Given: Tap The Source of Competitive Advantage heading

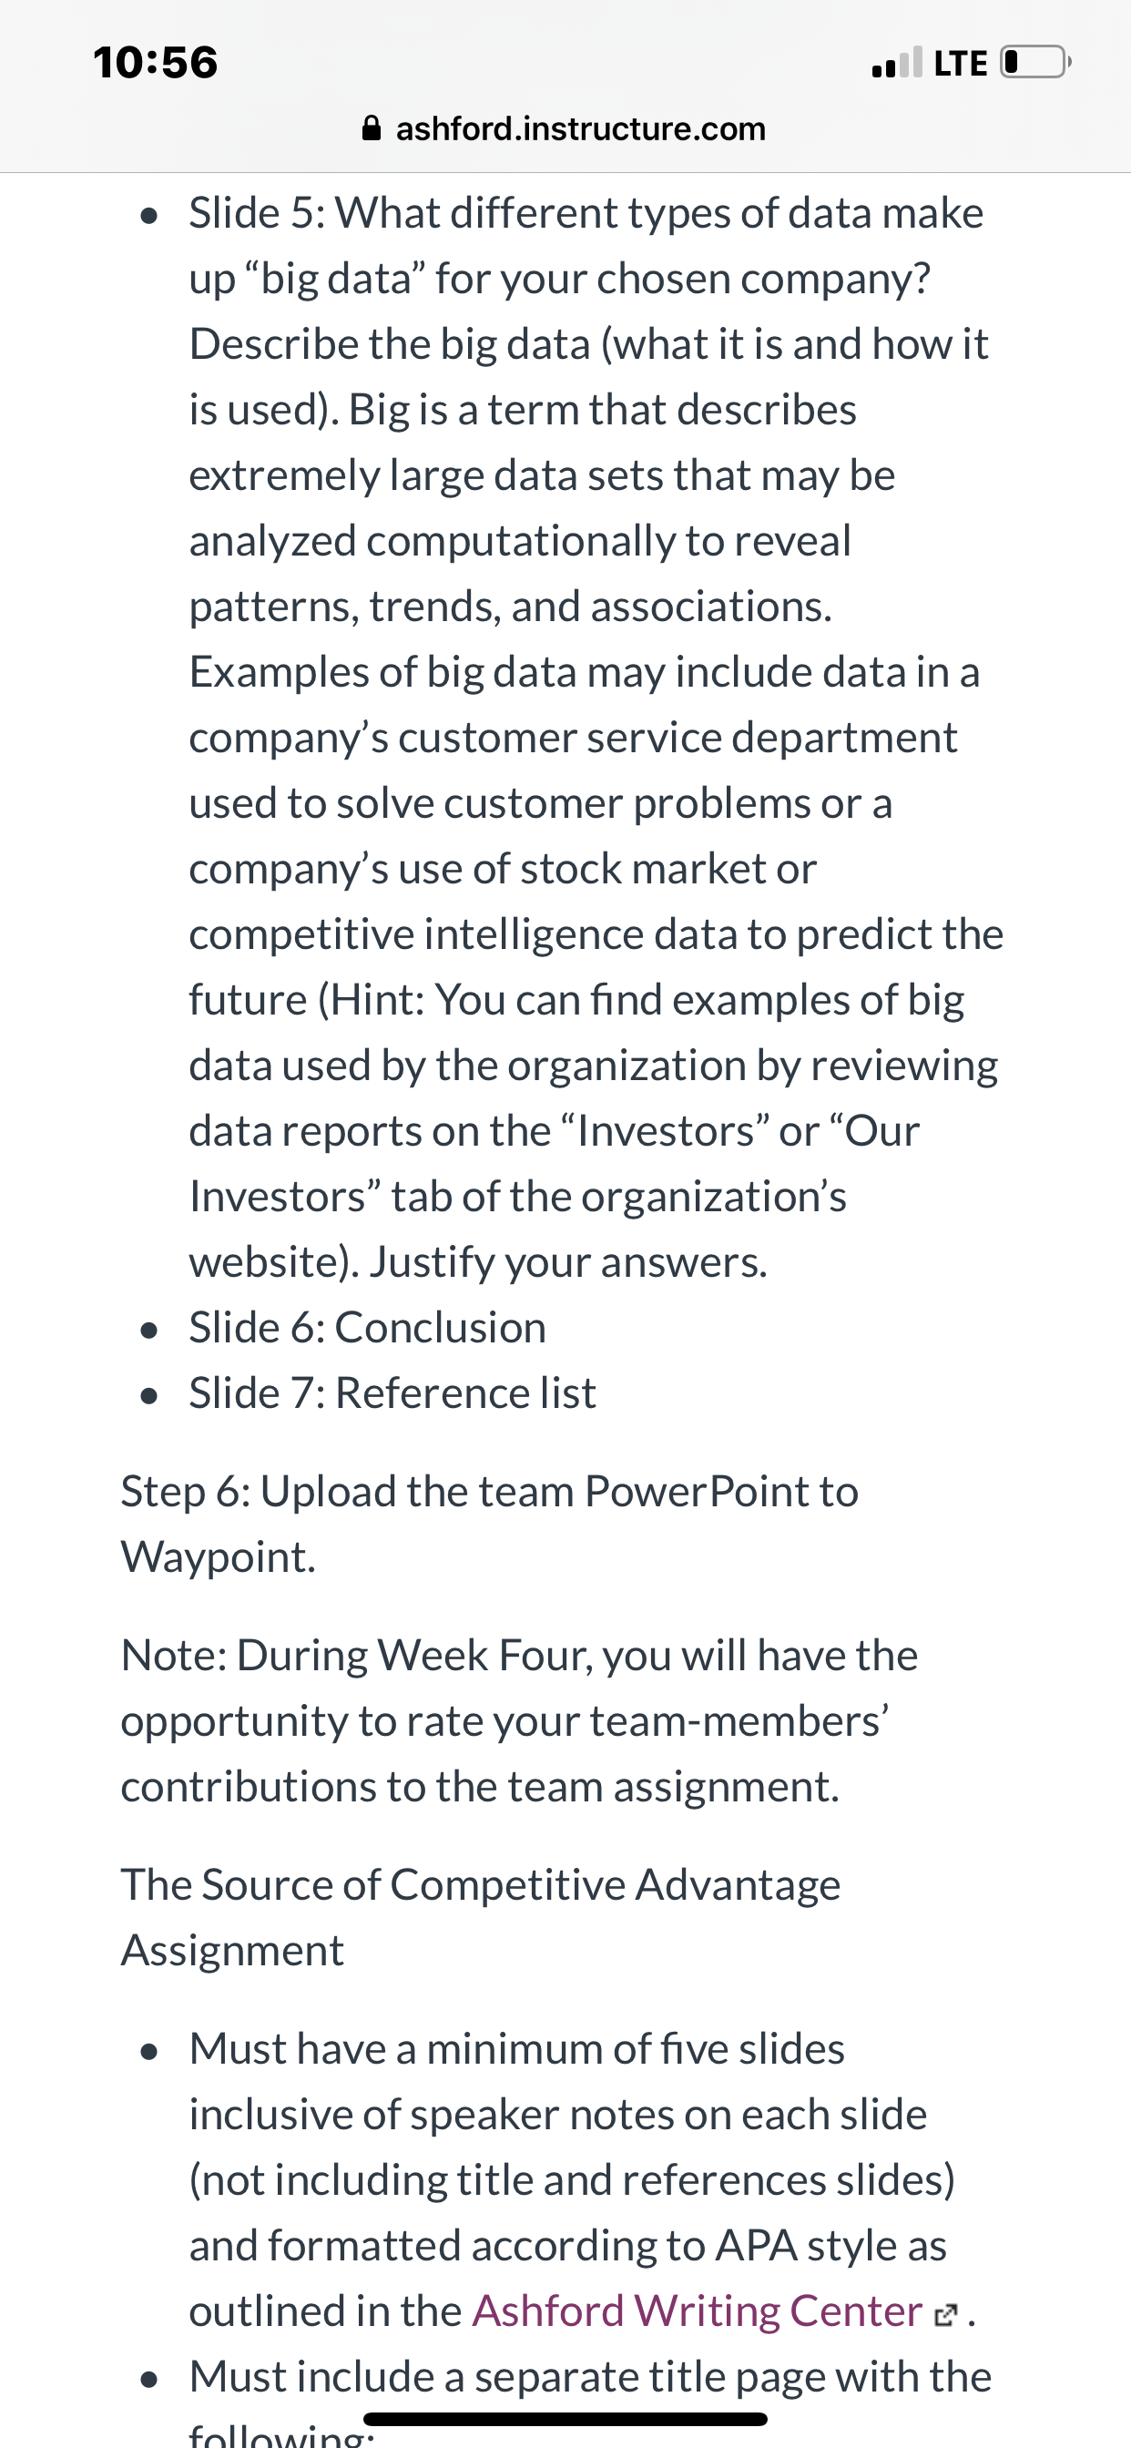Looking at the screenshot, I should 480,1918.
